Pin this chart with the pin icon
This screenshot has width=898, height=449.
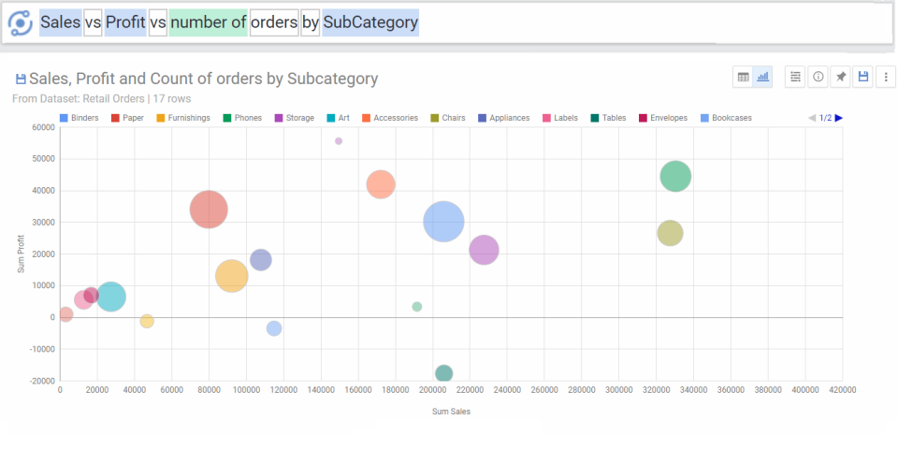(x=841, y=77)
